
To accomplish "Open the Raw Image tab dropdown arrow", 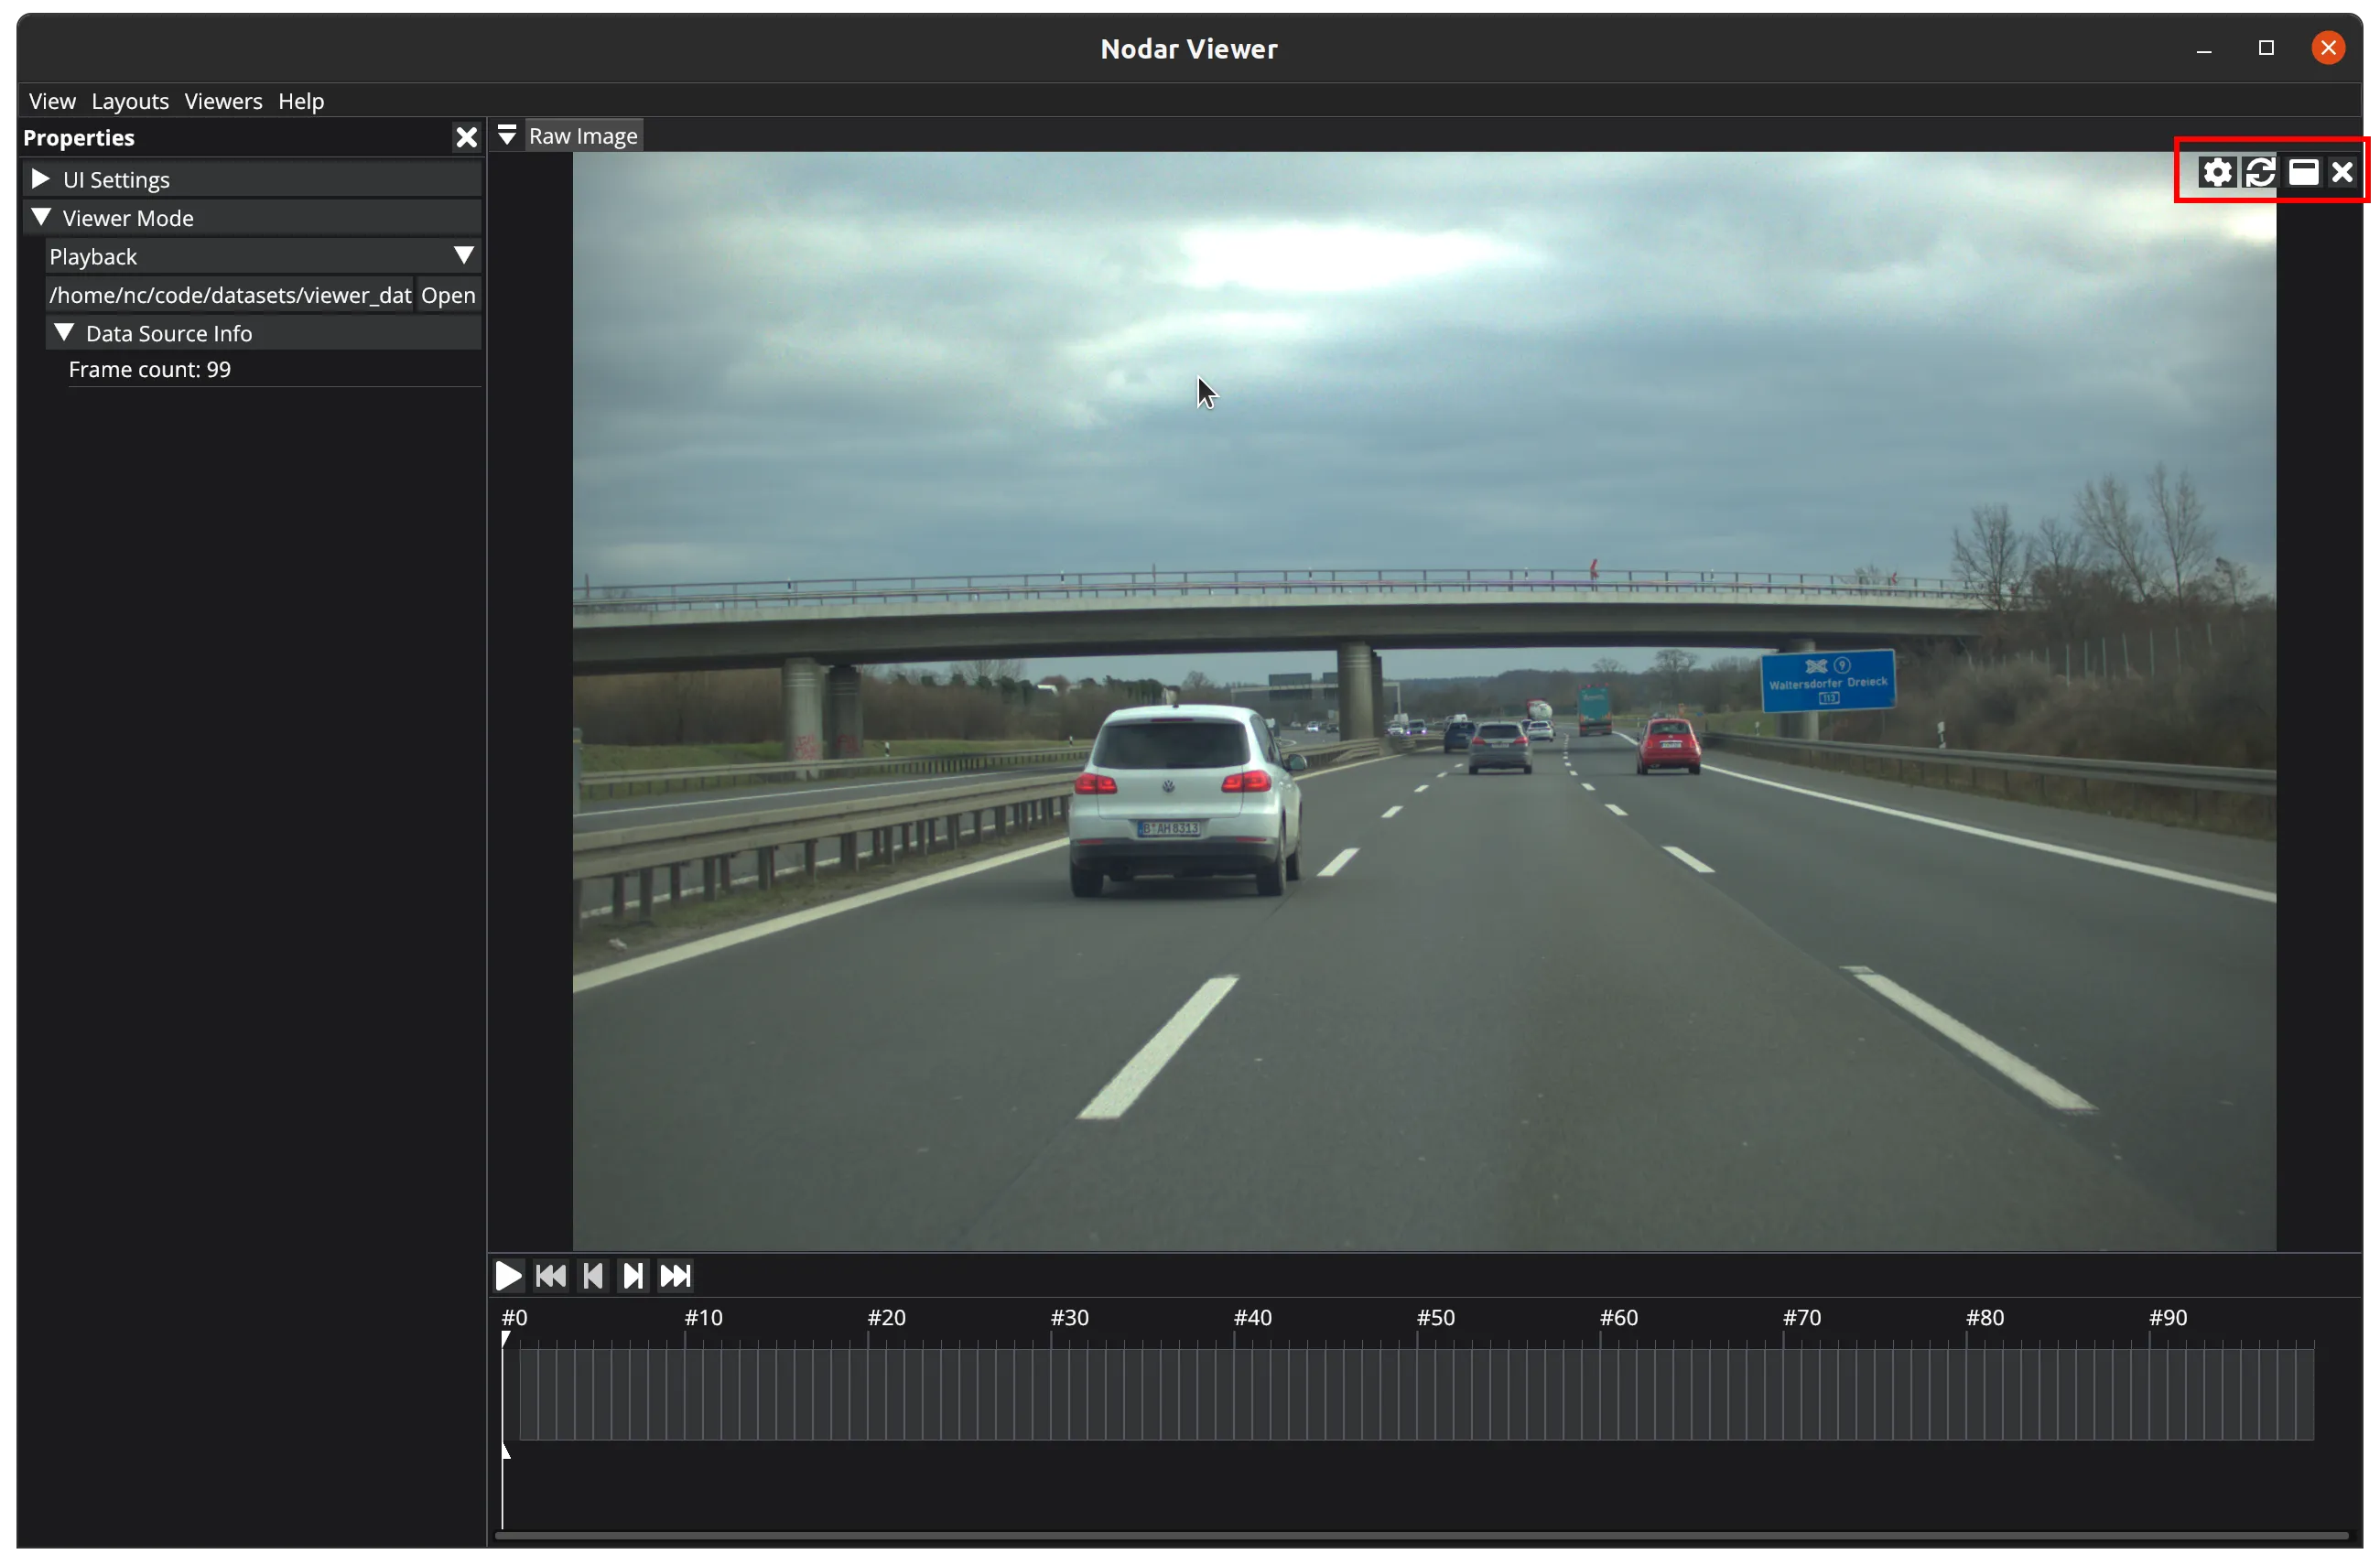I will pyautogui.click(x=507, y=136).
